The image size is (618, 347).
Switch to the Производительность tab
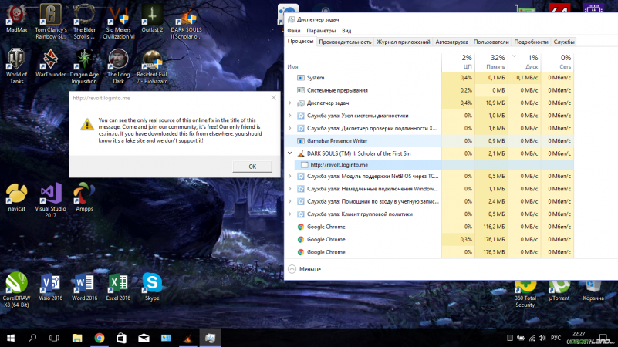click(x=345, y=42)
